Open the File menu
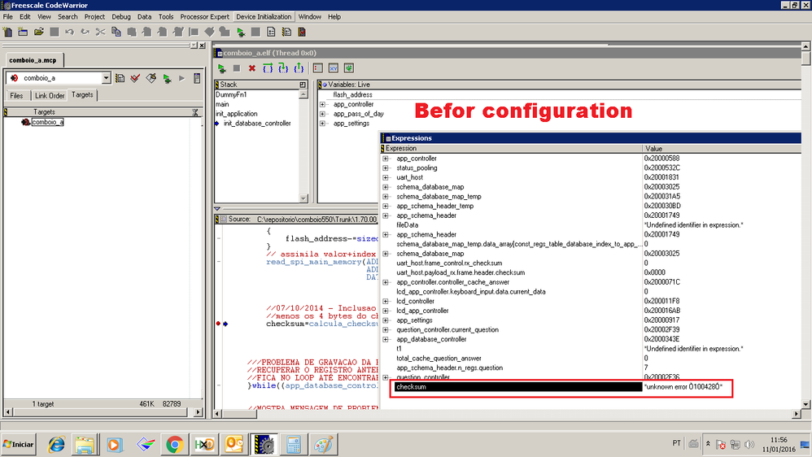The height and width of the screenshot is (457, 812). [8, 16]
